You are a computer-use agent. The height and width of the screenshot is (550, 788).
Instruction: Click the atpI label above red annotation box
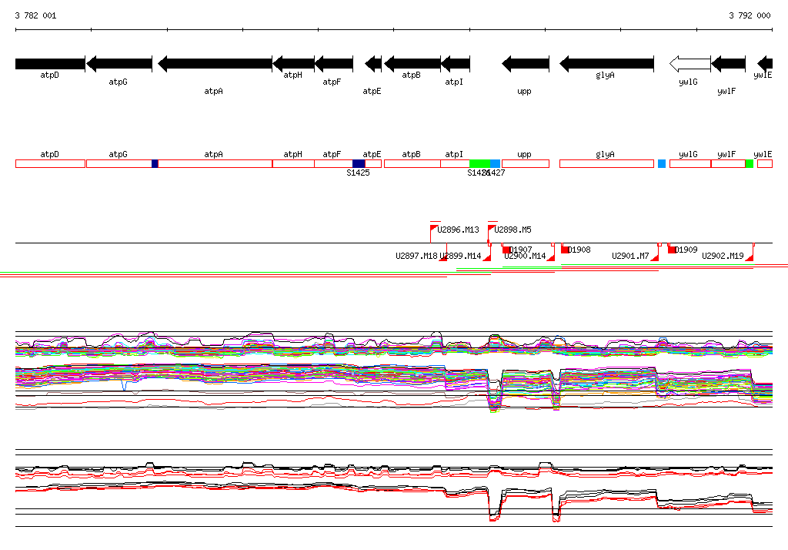[x=454, y=154]
